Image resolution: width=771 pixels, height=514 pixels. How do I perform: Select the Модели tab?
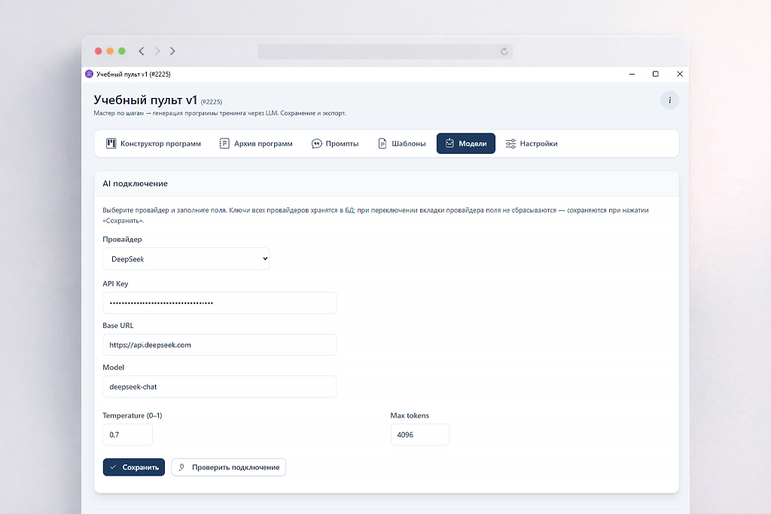tap(465, 143)
